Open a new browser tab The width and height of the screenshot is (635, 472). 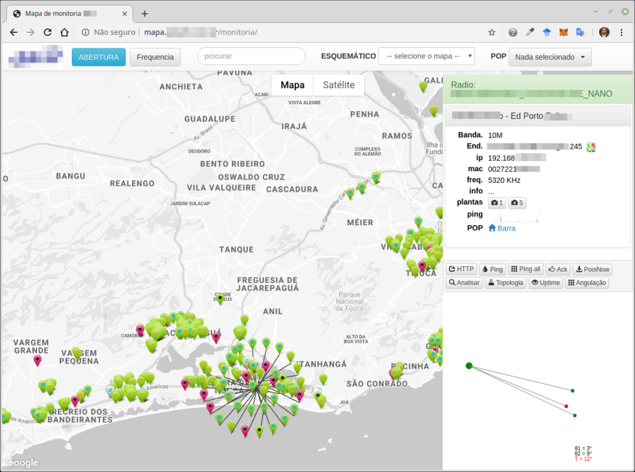tap(144, 13)
